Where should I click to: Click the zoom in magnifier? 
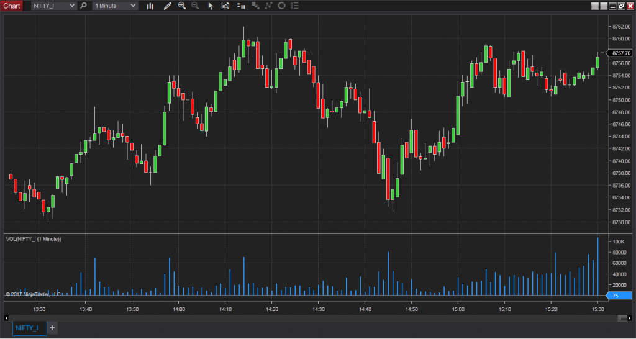(x=182, y=6)
